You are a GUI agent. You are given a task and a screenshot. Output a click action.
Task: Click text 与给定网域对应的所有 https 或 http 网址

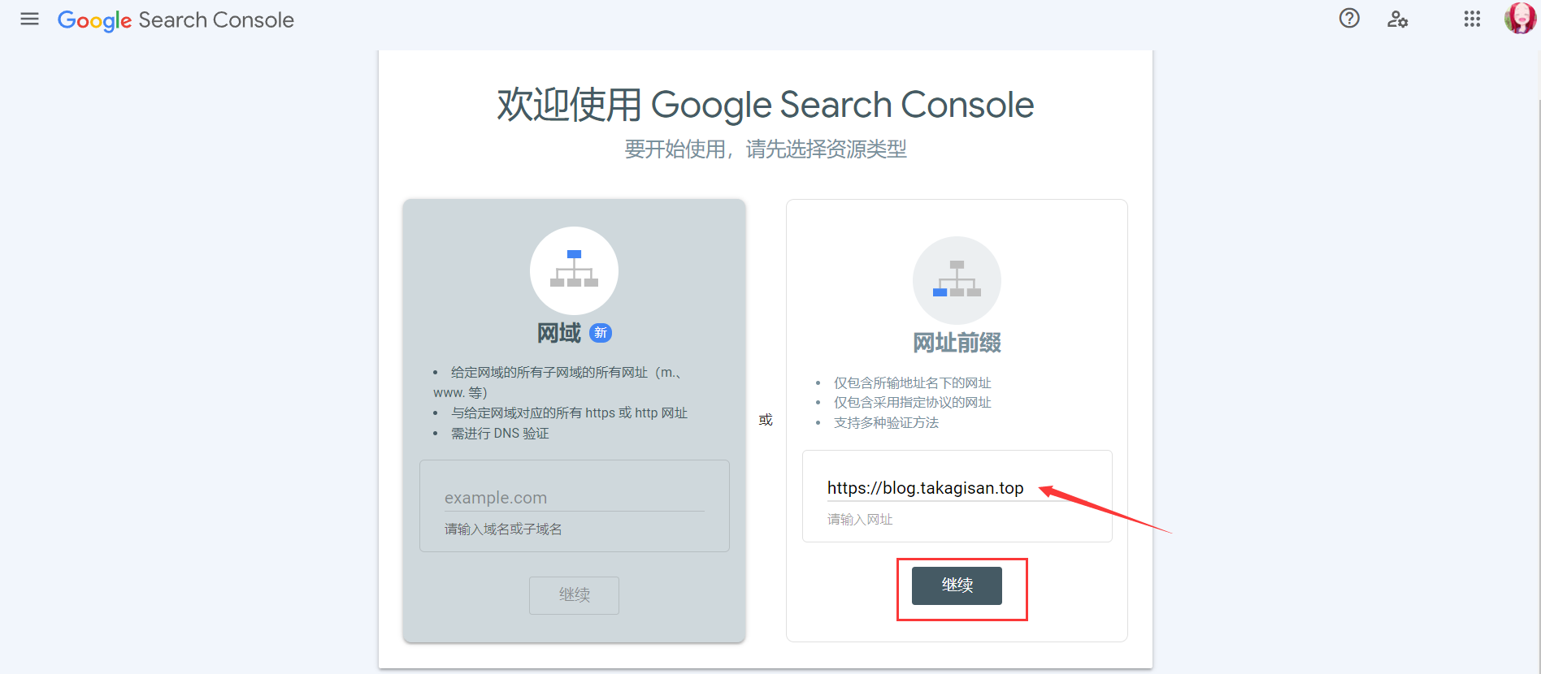pyautogui.click(x=569, y=413)
